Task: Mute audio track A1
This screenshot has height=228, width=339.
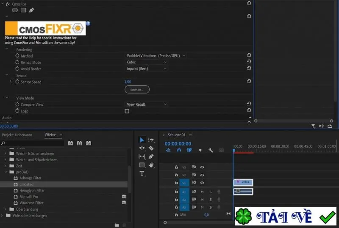Action: [x=202, y=192]
